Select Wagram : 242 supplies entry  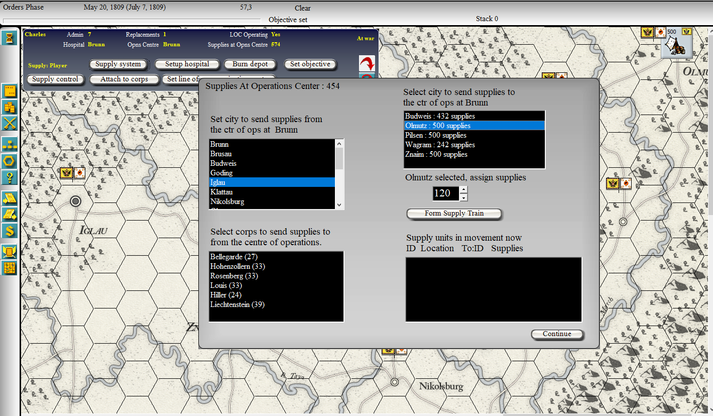click(474, 145)
